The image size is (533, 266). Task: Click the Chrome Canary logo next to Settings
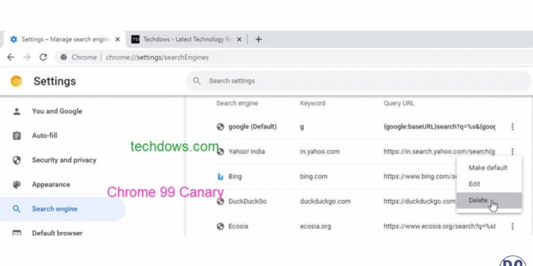point(16,81)
